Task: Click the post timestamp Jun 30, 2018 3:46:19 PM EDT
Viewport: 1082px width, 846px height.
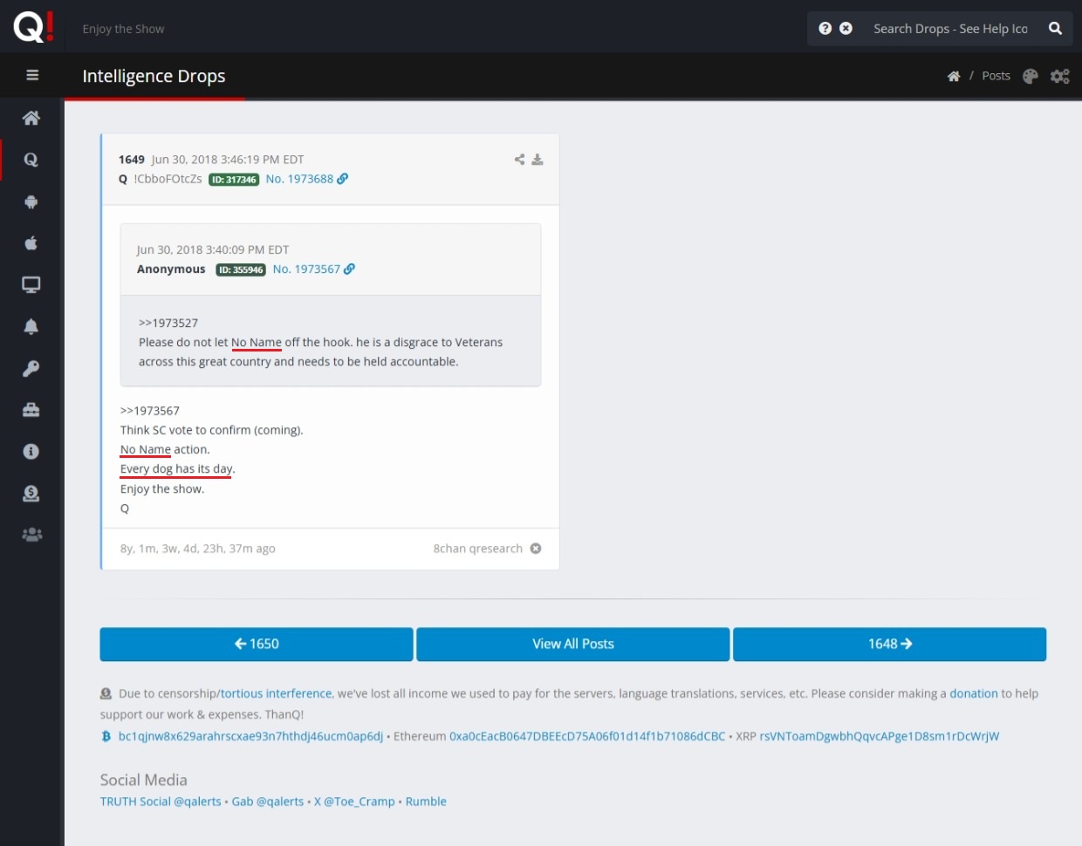Action: tap(228, 160)
